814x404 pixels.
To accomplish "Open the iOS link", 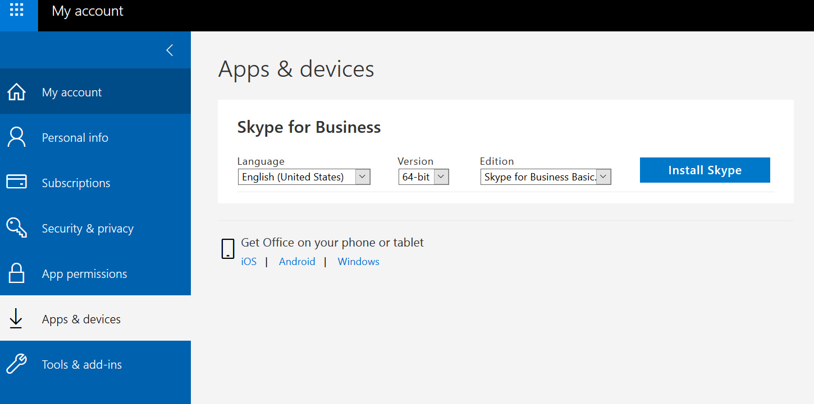I will tap(249, 262).
